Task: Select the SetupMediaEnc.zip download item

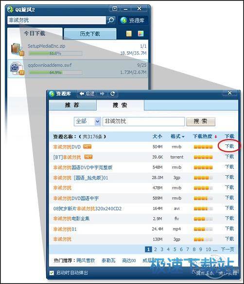Action: (78, 49)
